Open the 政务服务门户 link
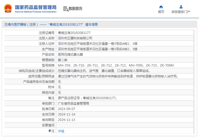199x139 pixels. pyautogui.click(x=181, y=12)
